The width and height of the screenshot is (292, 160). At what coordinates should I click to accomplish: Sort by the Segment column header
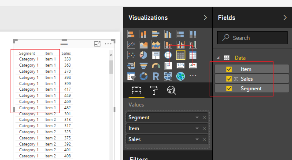[27, 53]
